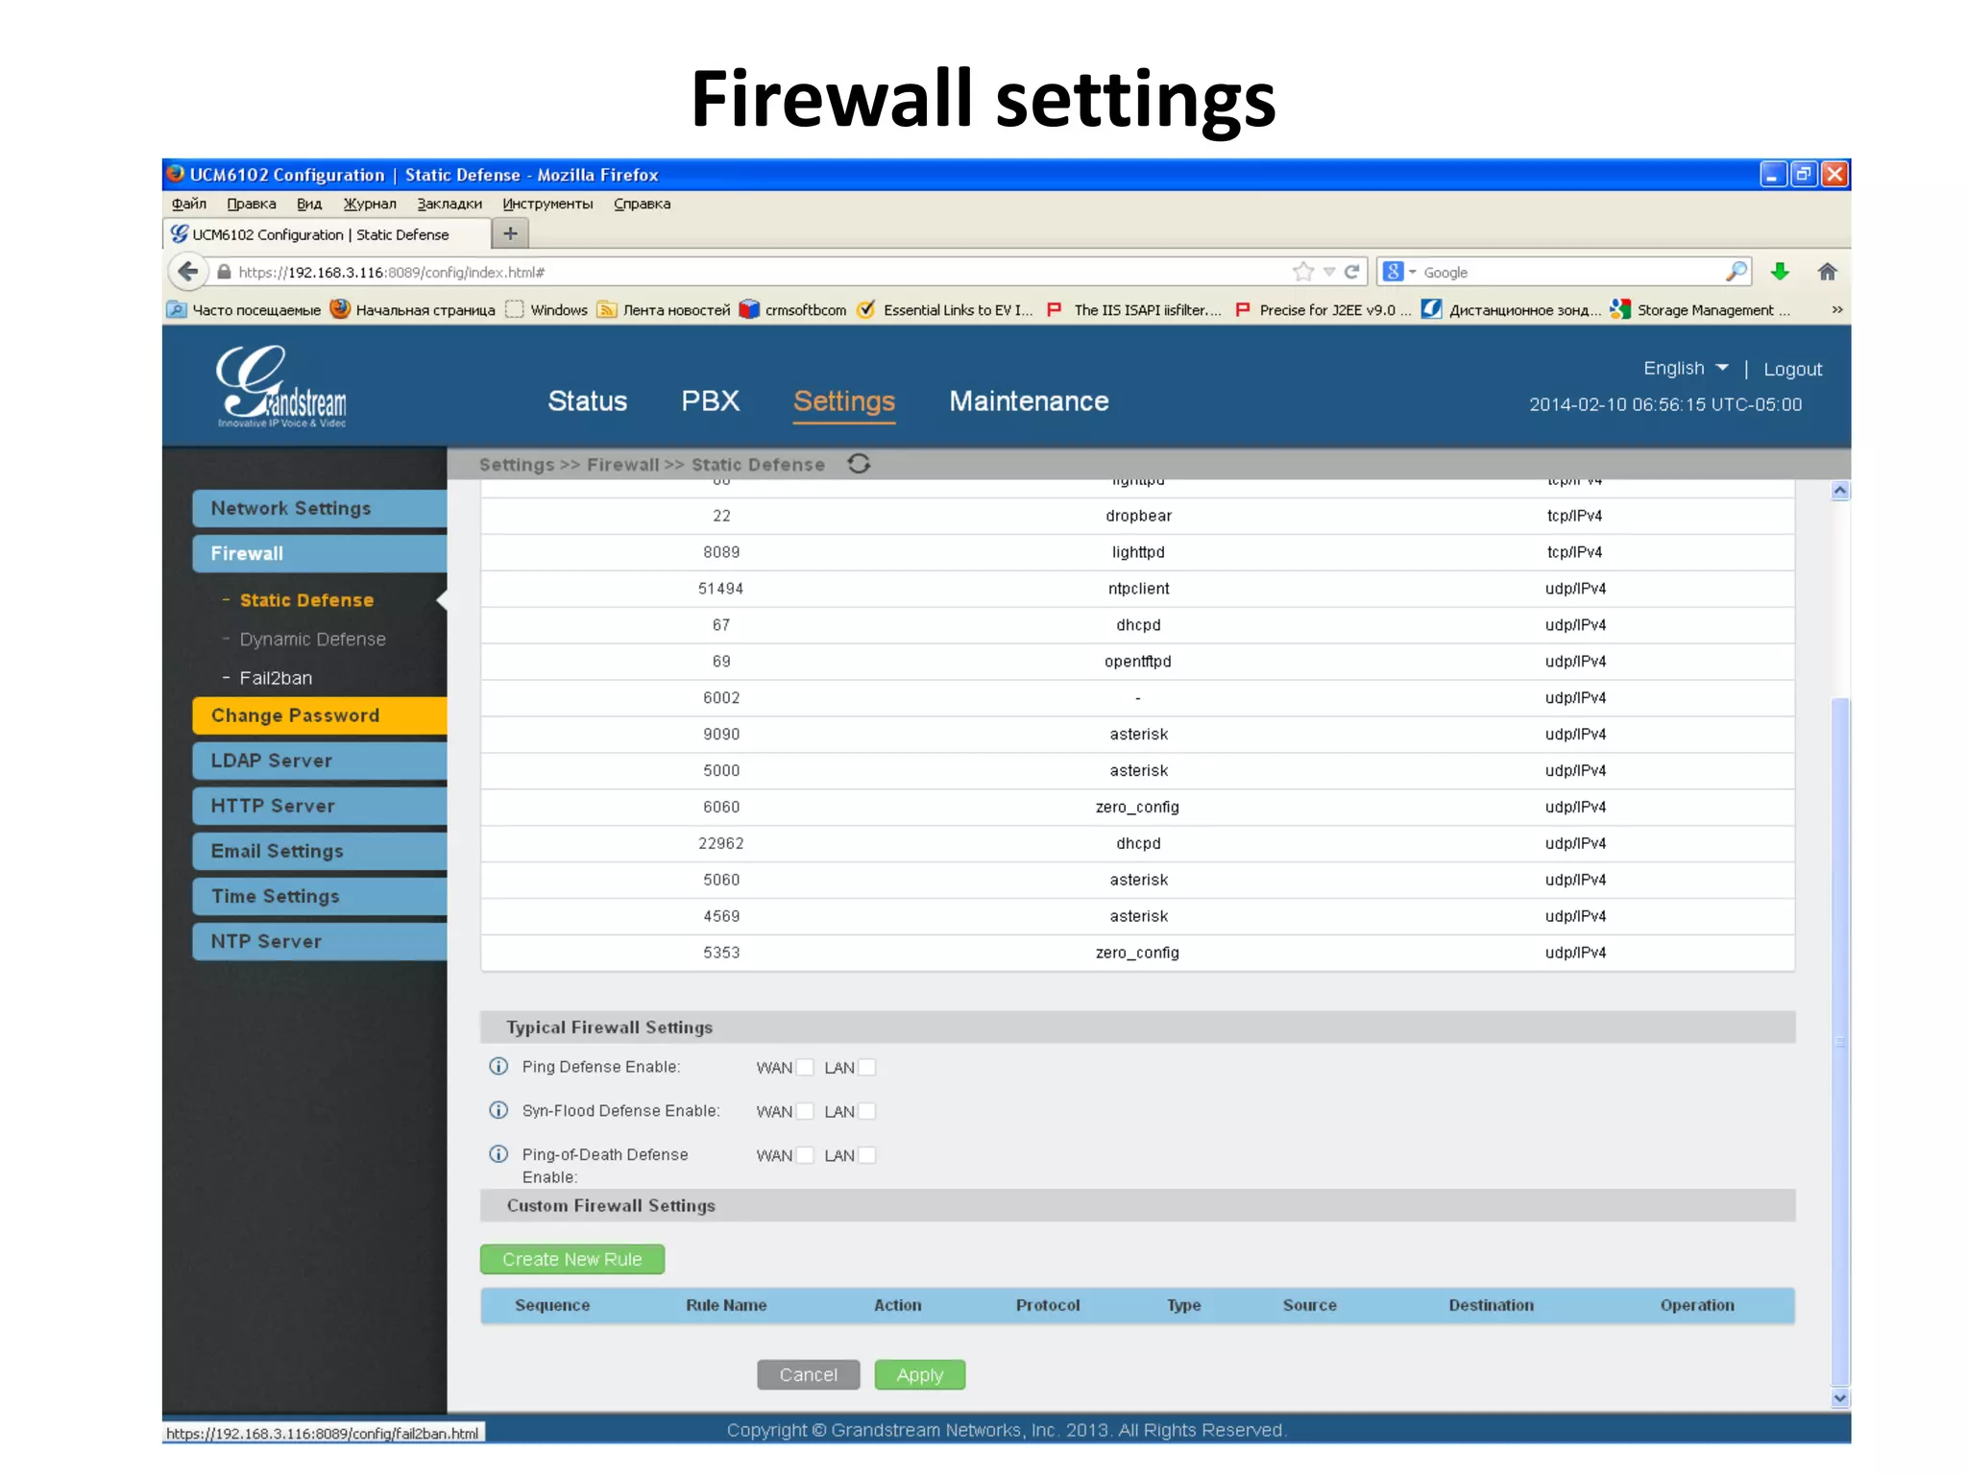Open the Закладки menu

pos(449,204)
